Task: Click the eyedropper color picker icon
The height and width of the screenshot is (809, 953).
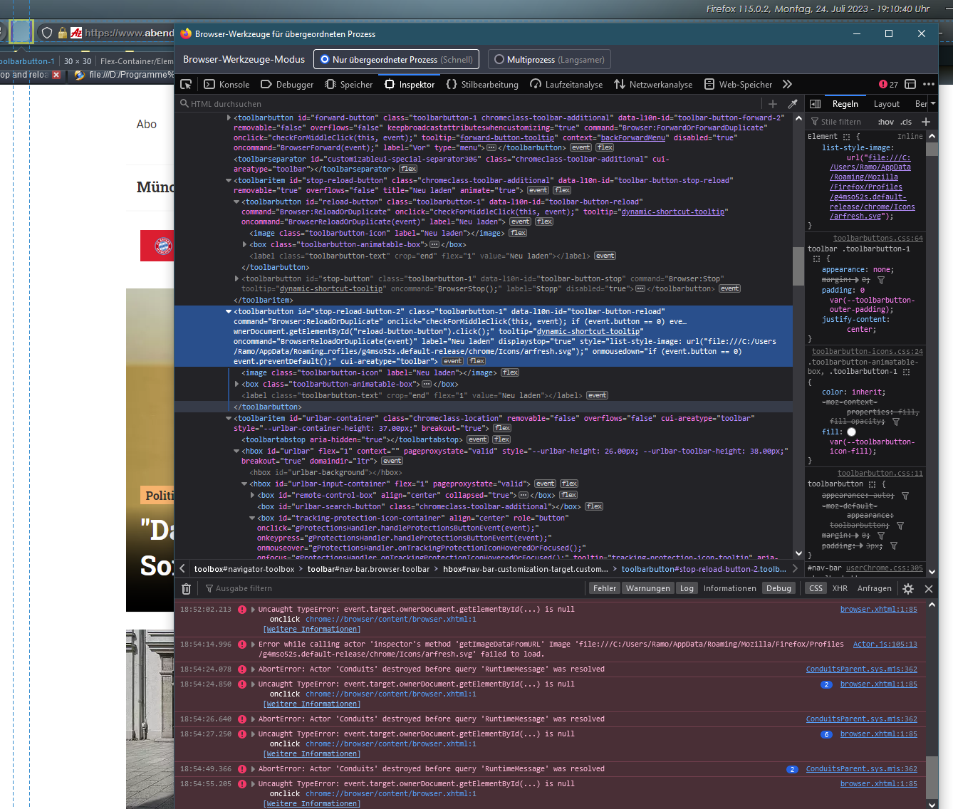Action: pyautogui.click(x=793, y=104)
